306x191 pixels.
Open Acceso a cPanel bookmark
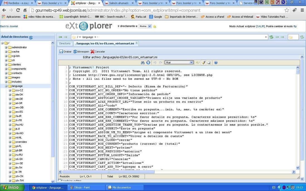click(213, 17)
